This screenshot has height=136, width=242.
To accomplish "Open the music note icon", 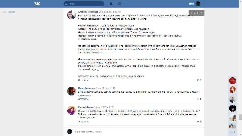I will pos(119,4).
